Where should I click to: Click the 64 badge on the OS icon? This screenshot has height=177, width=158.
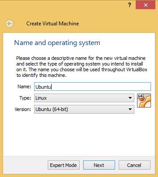click(140, 96)
